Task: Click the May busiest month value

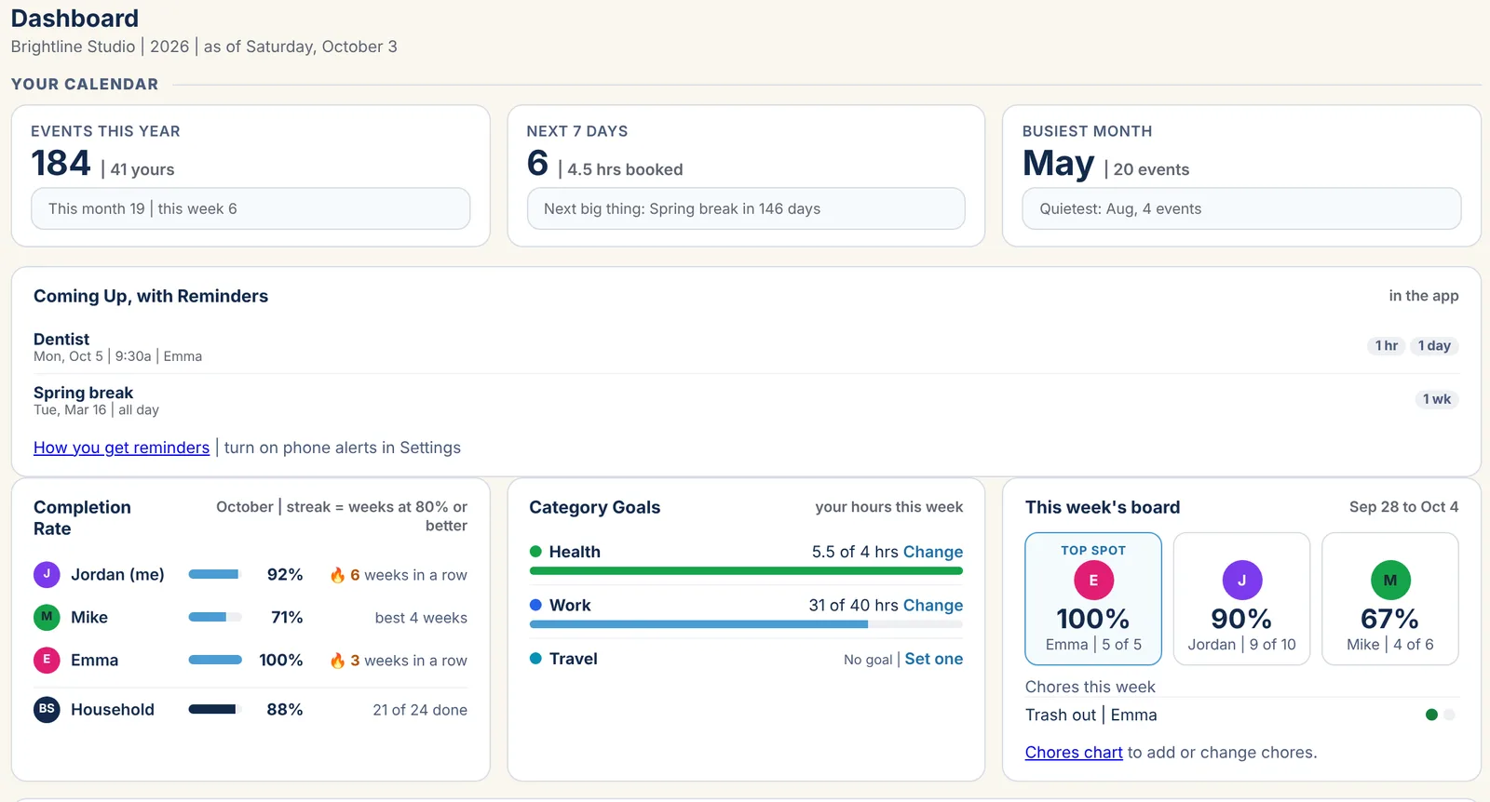Action: click(1059, 164)
